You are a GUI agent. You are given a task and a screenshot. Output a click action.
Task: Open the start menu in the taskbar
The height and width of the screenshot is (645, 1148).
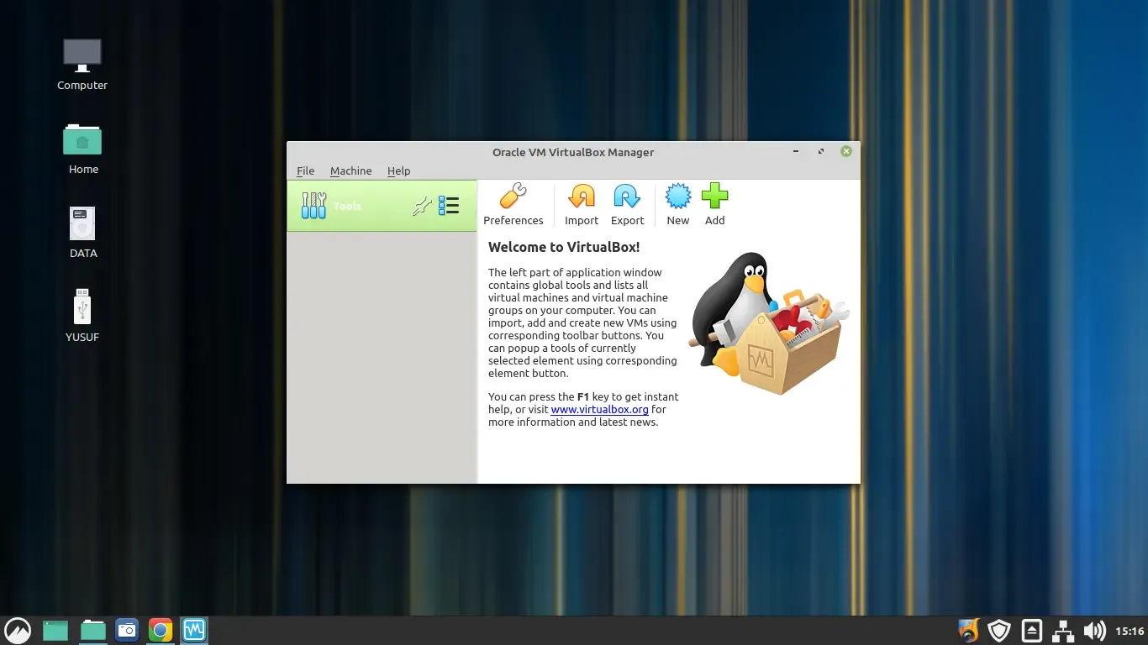coord(18,630)
